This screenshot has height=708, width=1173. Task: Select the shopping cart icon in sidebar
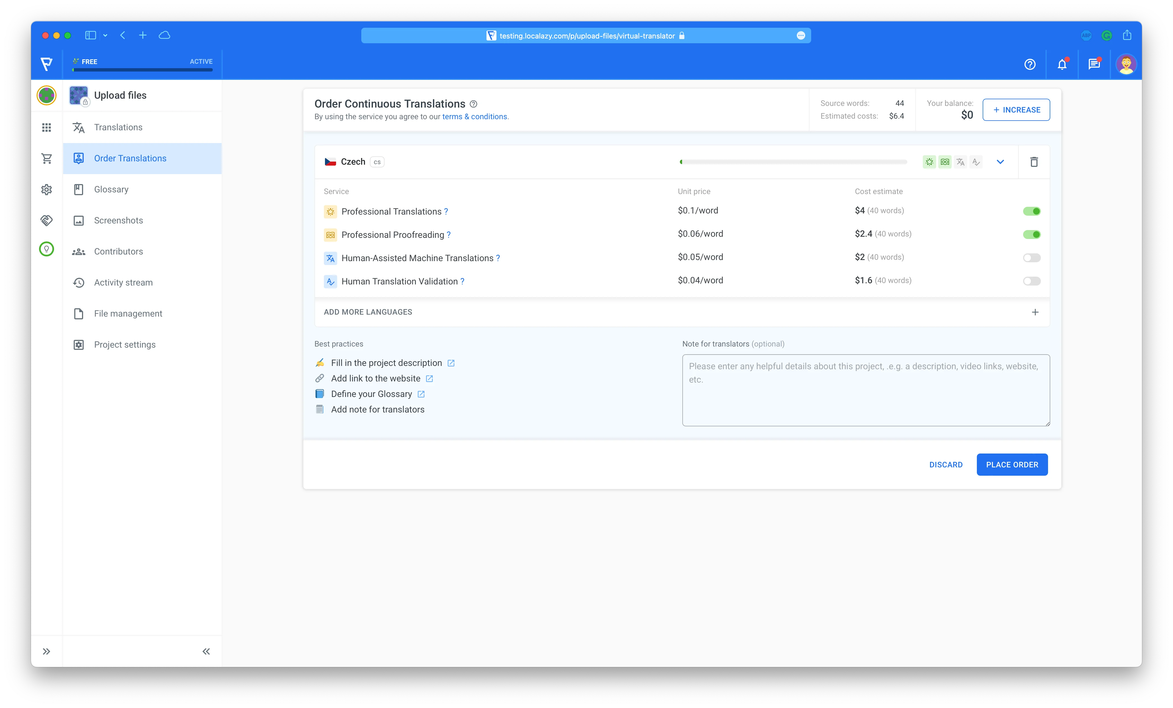click(x=46, y=158)
